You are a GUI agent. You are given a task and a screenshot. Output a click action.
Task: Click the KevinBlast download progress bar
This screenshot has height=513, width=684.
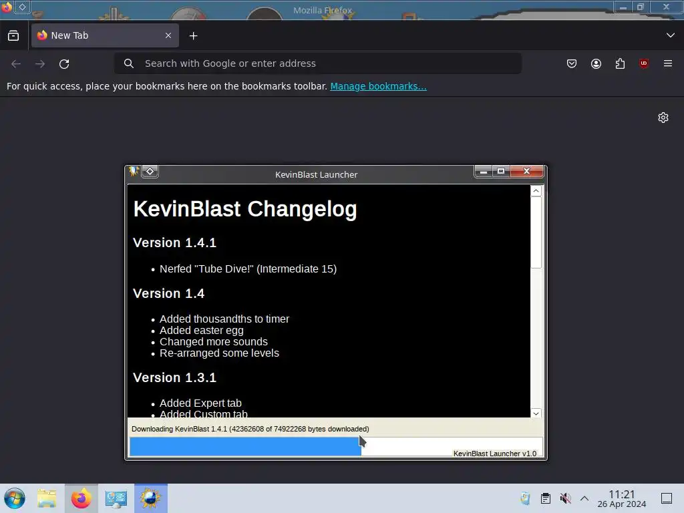[x=336, y=447]
